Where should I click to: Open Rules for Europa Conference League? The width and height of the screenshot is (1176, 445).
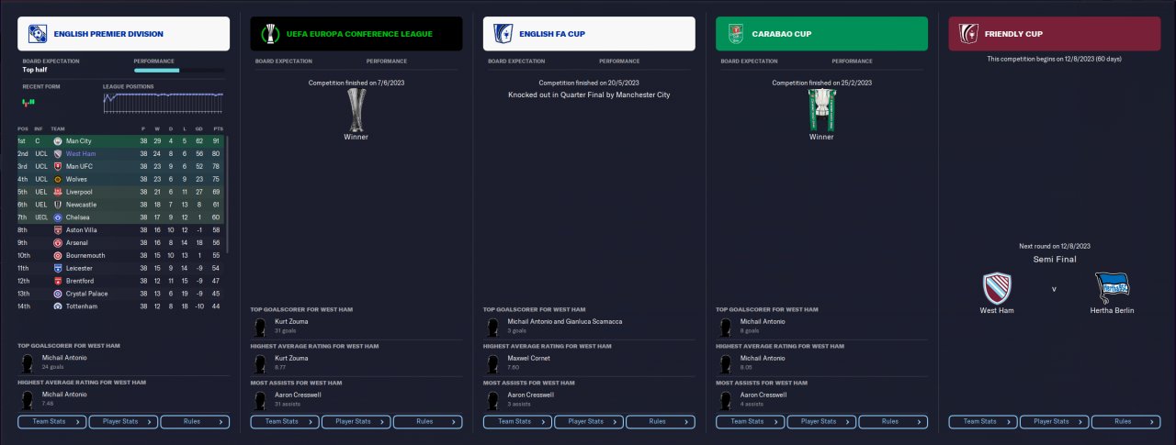pyautogui.click(x=427, y=422)
